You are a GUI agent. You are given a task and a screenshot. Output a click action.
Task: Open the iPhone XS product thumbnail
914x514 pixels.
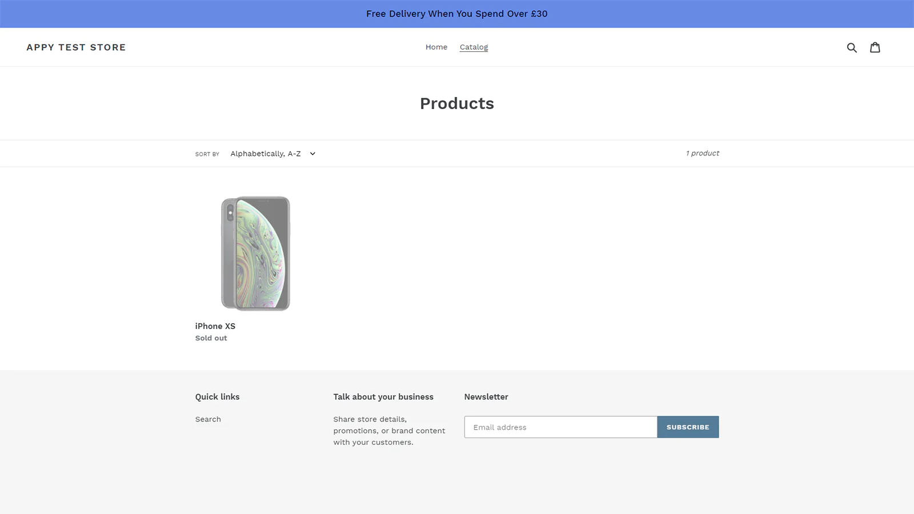pyautogui.click(x=255, y=254)
